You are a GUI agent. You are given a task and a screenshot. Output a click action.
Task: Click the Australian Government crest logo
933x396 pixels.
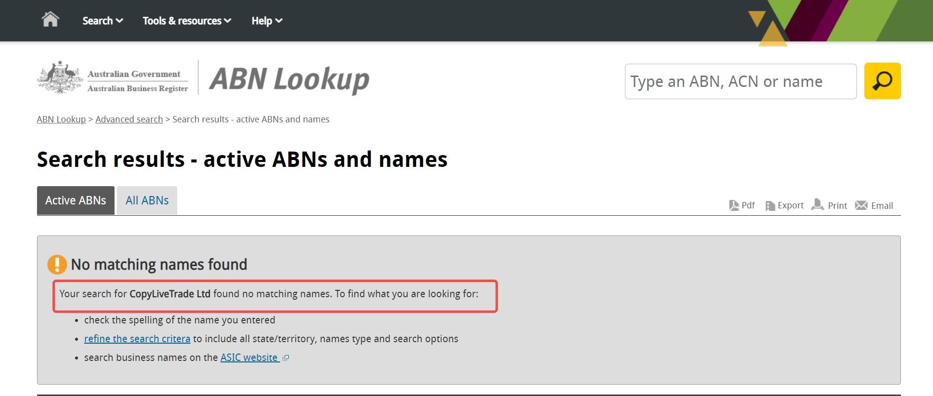point(60,78)
